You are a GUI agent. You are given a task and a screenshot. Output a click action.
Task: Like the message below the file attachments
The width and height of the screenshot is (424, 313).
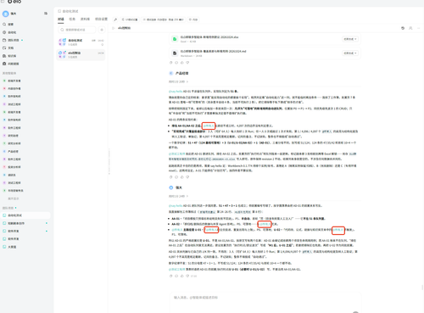click(x=182, y=63)
